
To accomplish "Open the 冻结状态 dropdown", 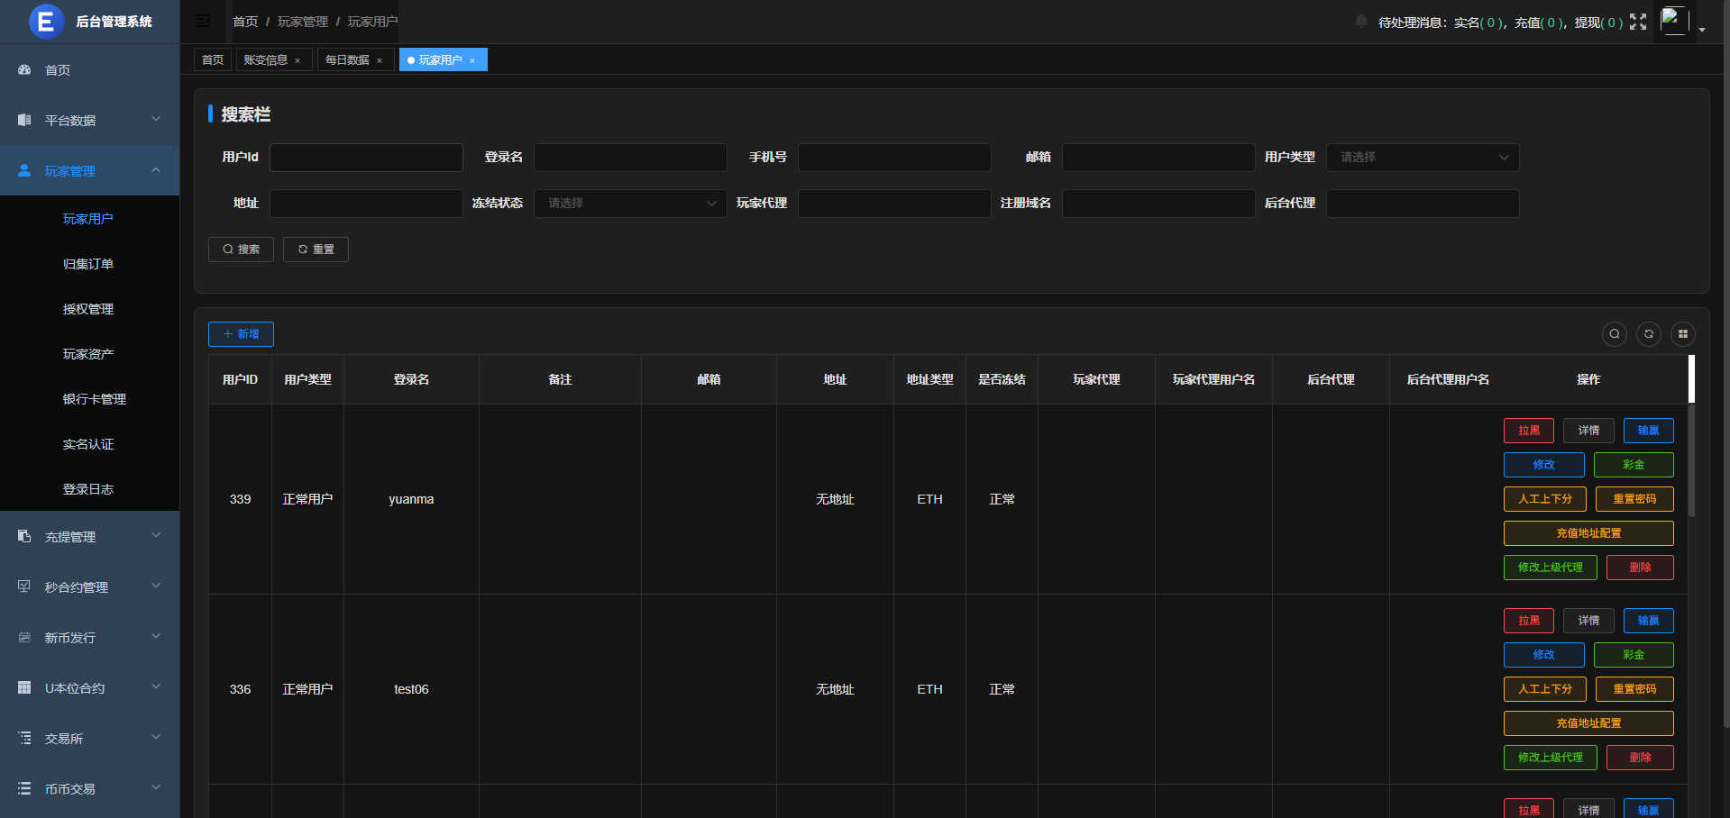I will tap(630, 204).
